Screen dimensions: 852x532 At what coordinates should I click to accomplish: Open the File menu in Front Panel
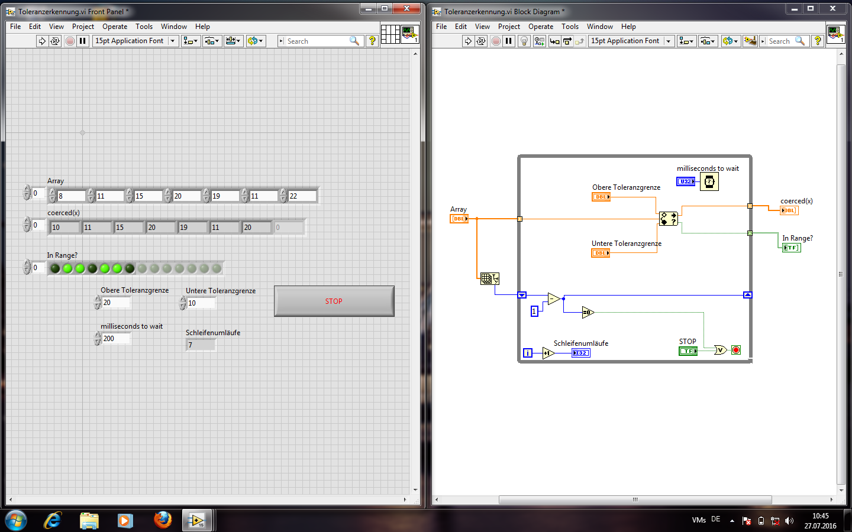coord(15,27)
